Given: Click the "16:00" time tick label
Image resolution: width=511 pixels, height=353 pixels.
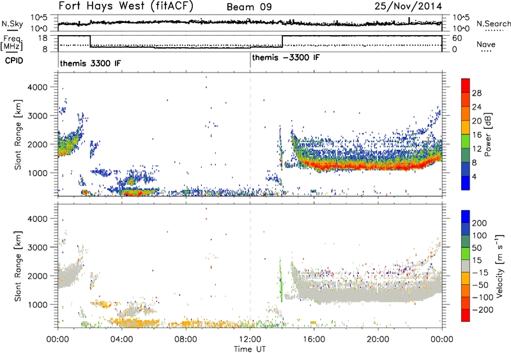Looking at the screenshot, I should pyautogui.click(x=314, y=340).
